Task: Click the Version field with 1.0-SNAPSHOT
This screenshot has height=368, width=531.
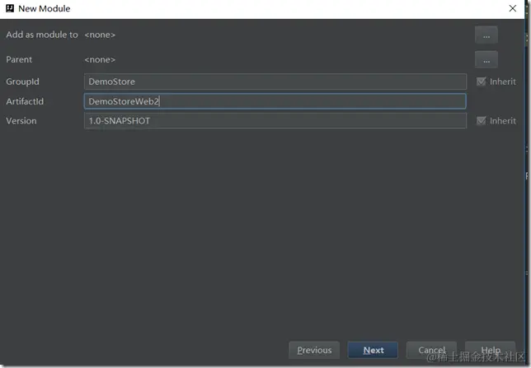Action: (x=275, y=121)
